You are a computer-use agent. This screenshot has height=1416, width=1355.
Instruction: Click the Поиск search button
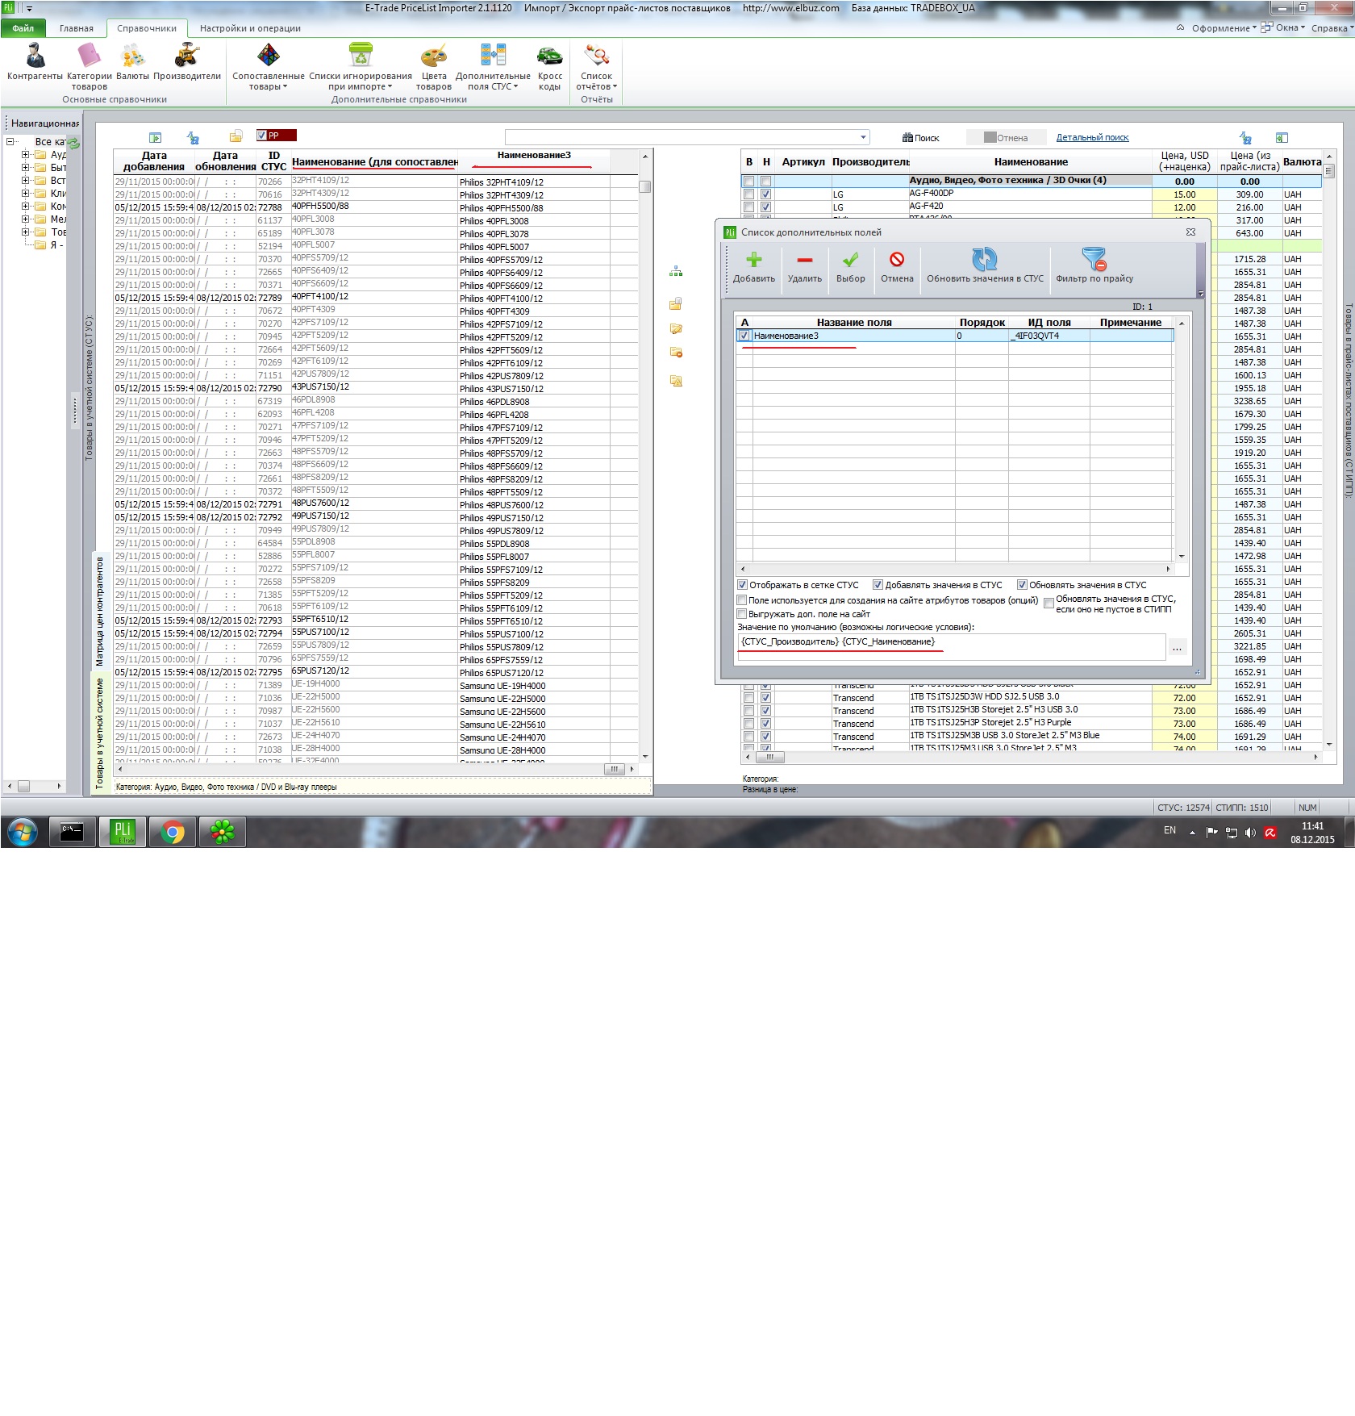click(921, 138)
